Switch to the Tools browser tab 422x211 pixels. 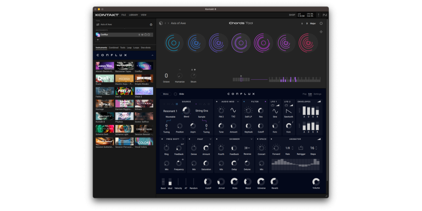pos(123,48)
